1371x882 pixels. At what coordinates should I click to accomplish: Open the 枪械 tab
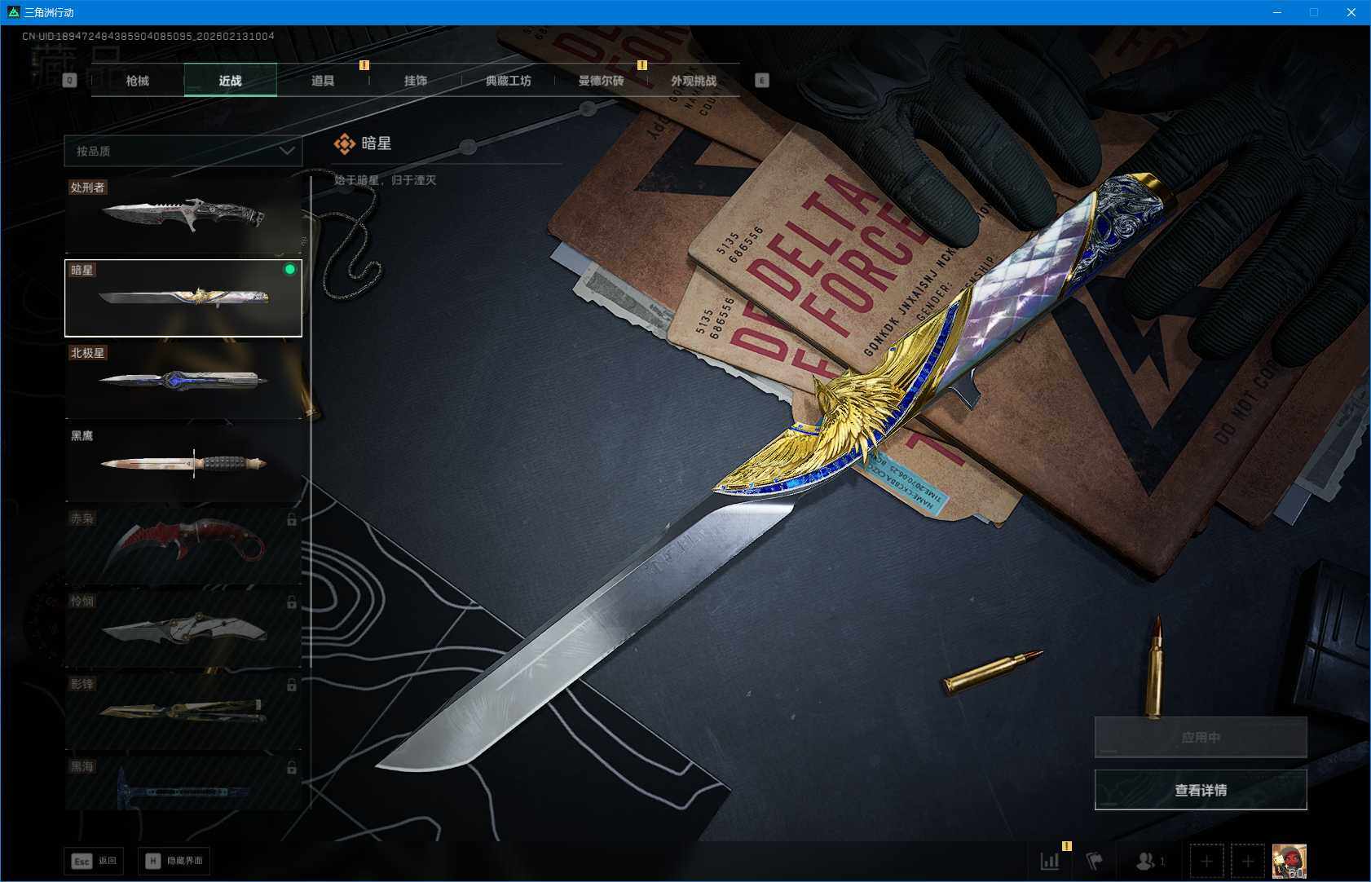pos(138,81)
